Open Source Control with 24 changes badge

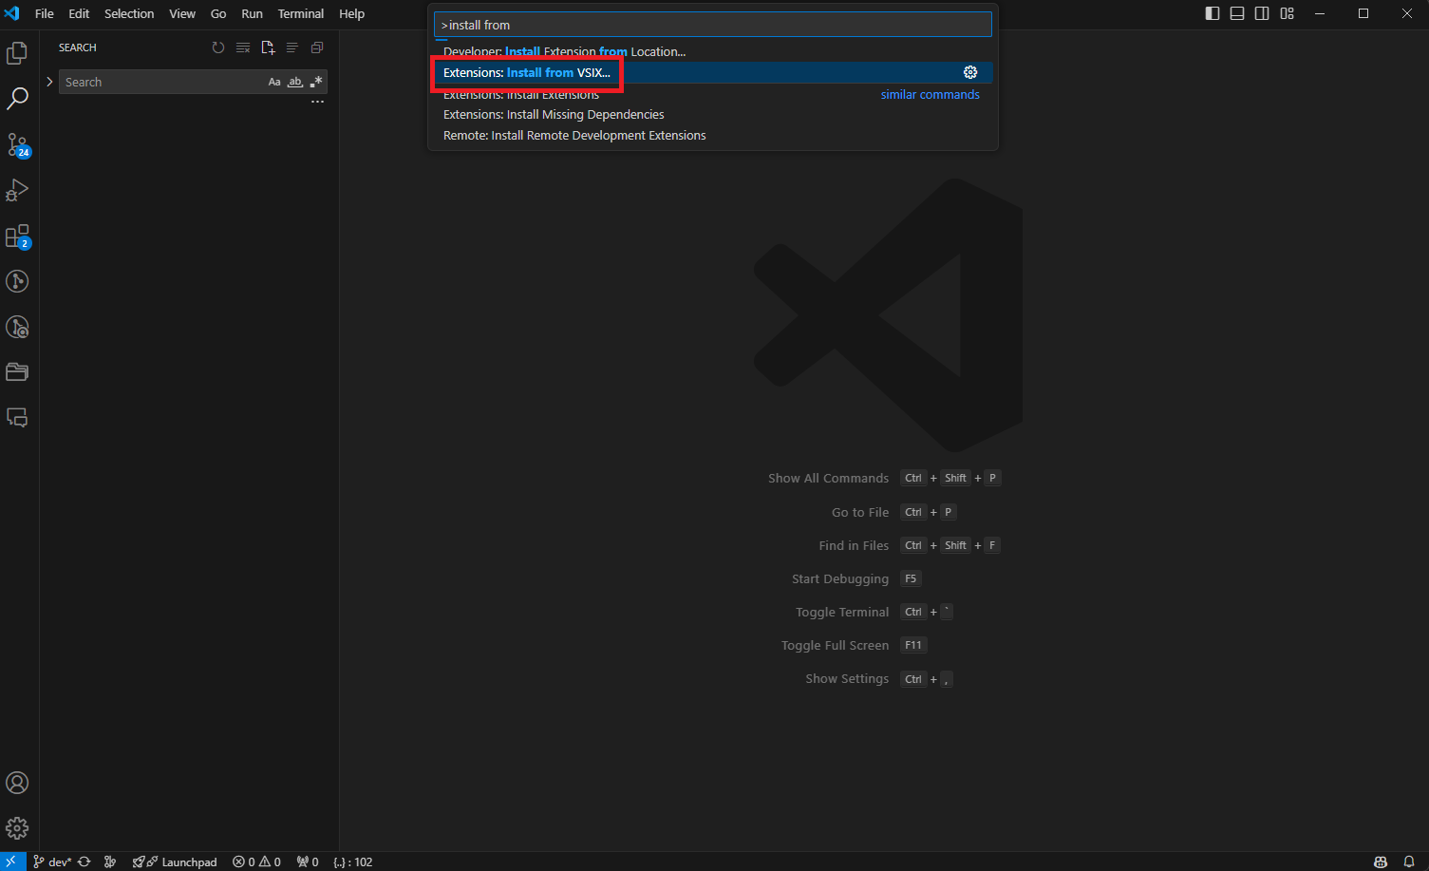click(x=17, y=144)
